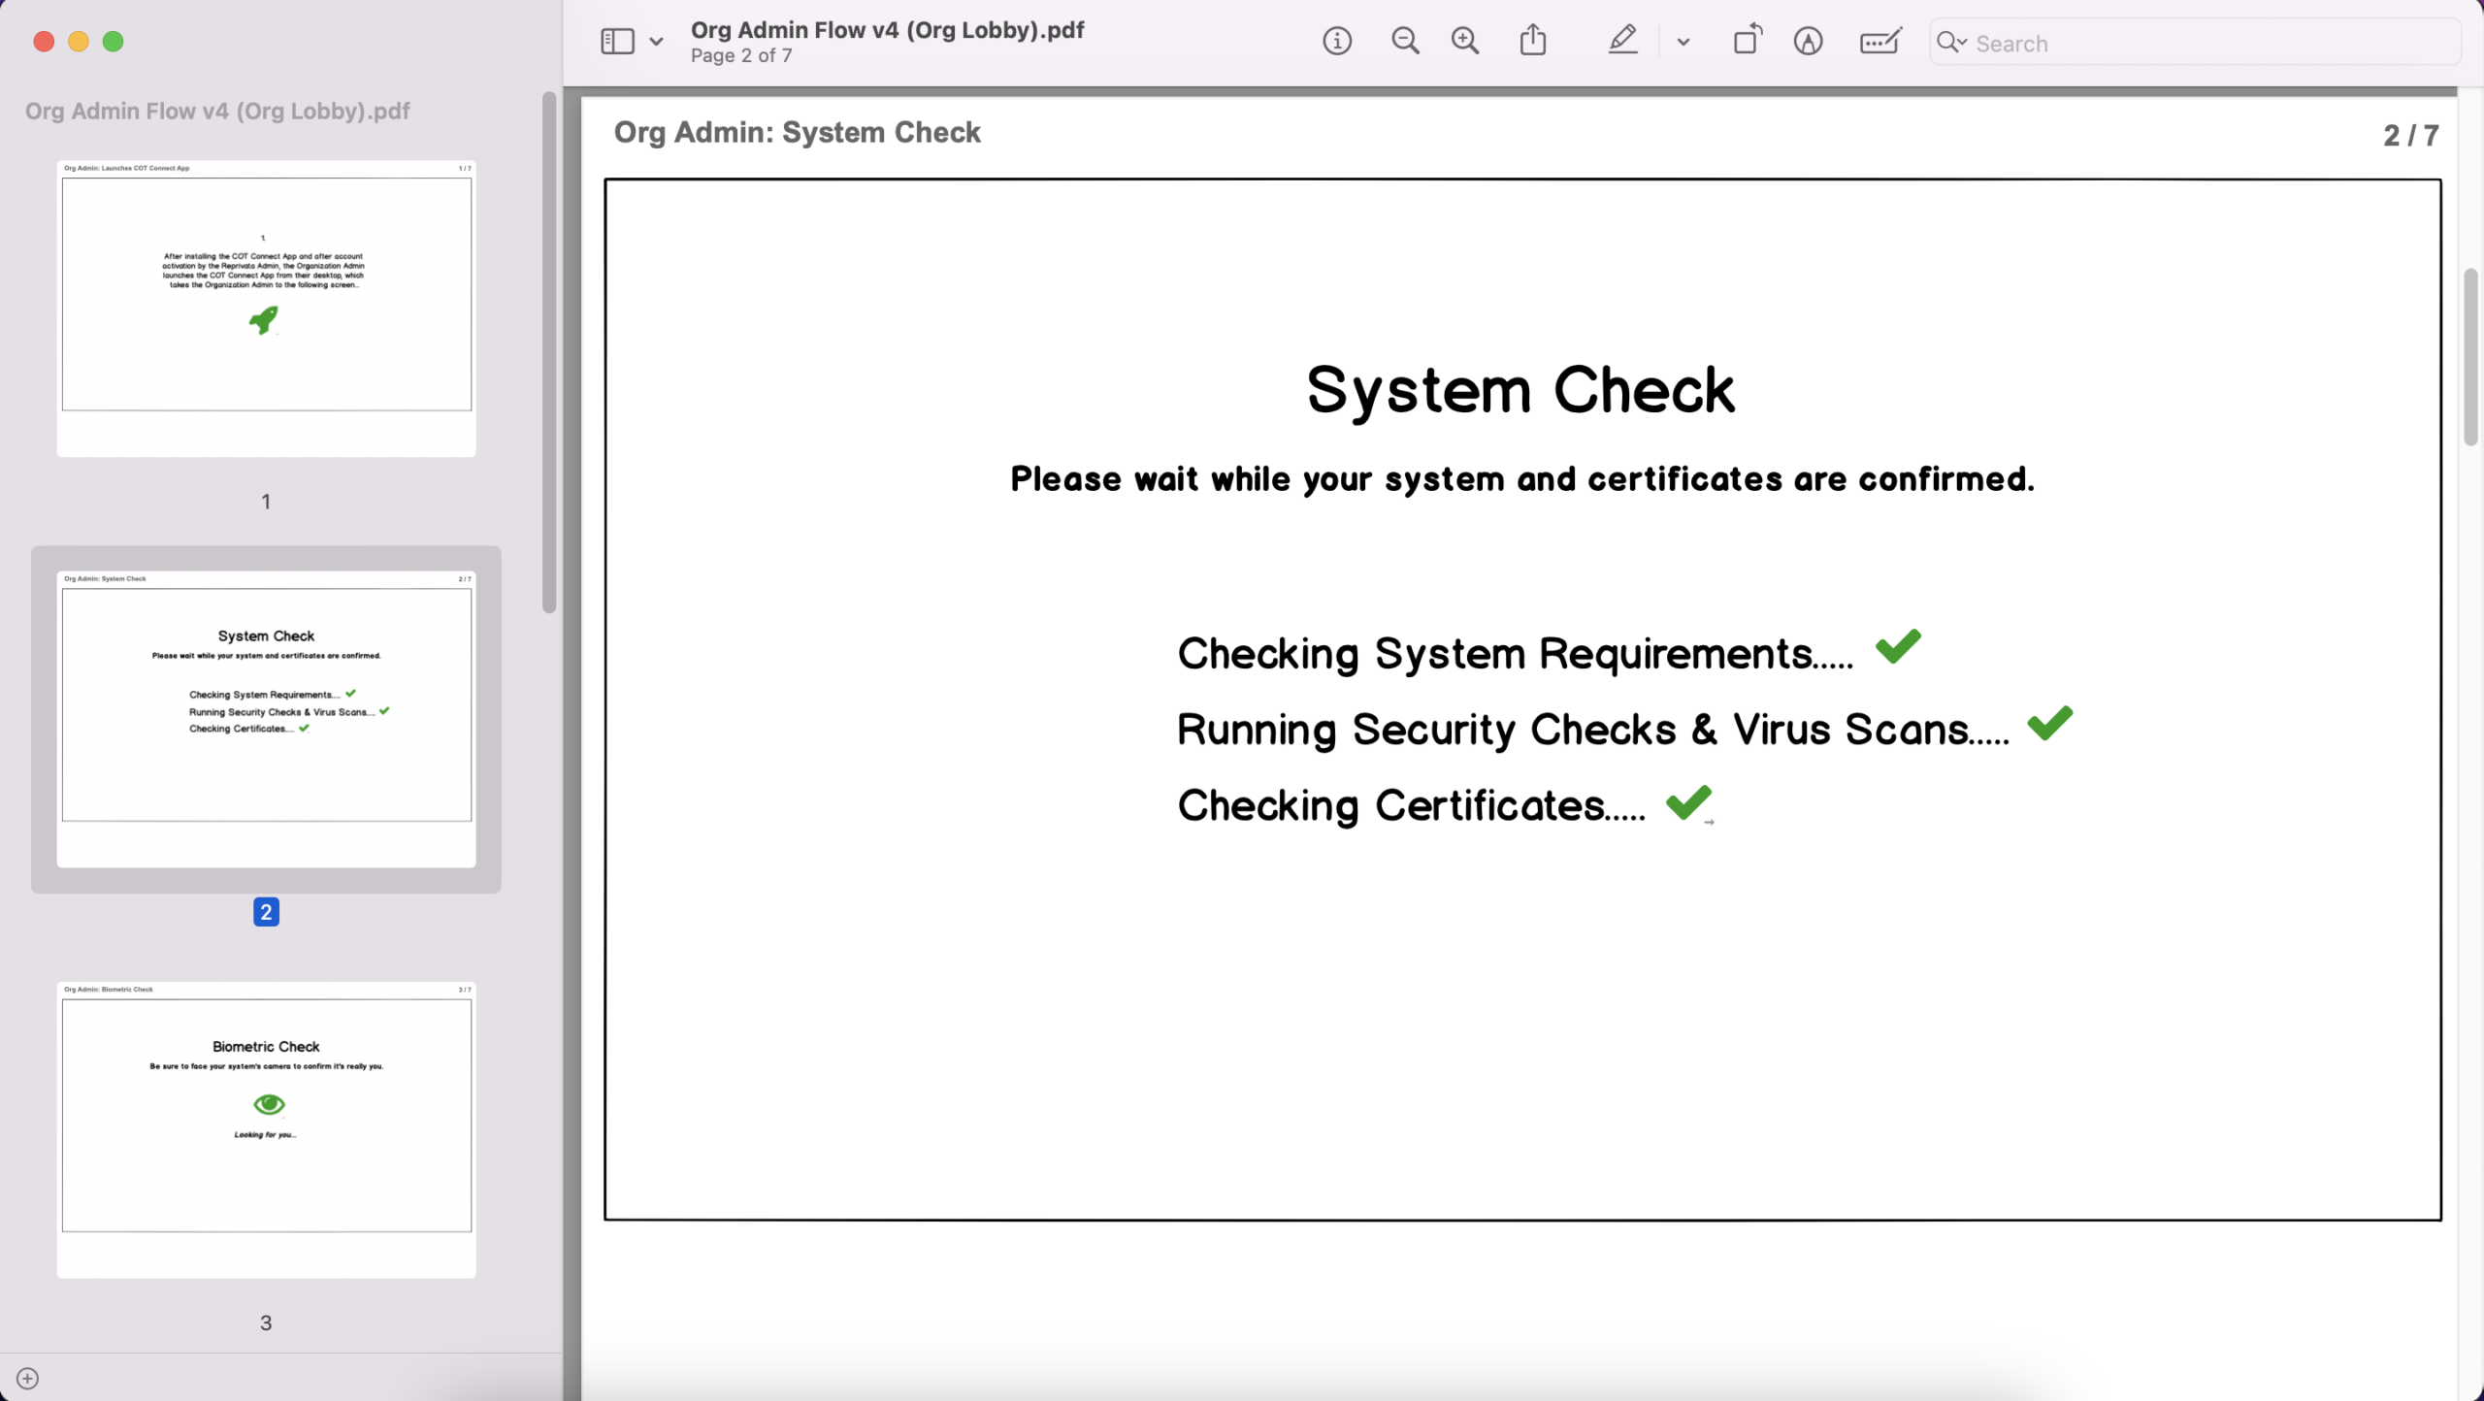Click the main document vertical scrollbar

click(x=2470, y=357)
